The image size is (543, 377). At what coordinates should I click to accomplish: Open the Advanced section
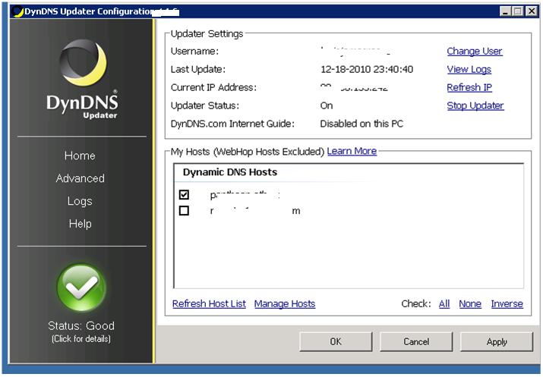(80, 178)
